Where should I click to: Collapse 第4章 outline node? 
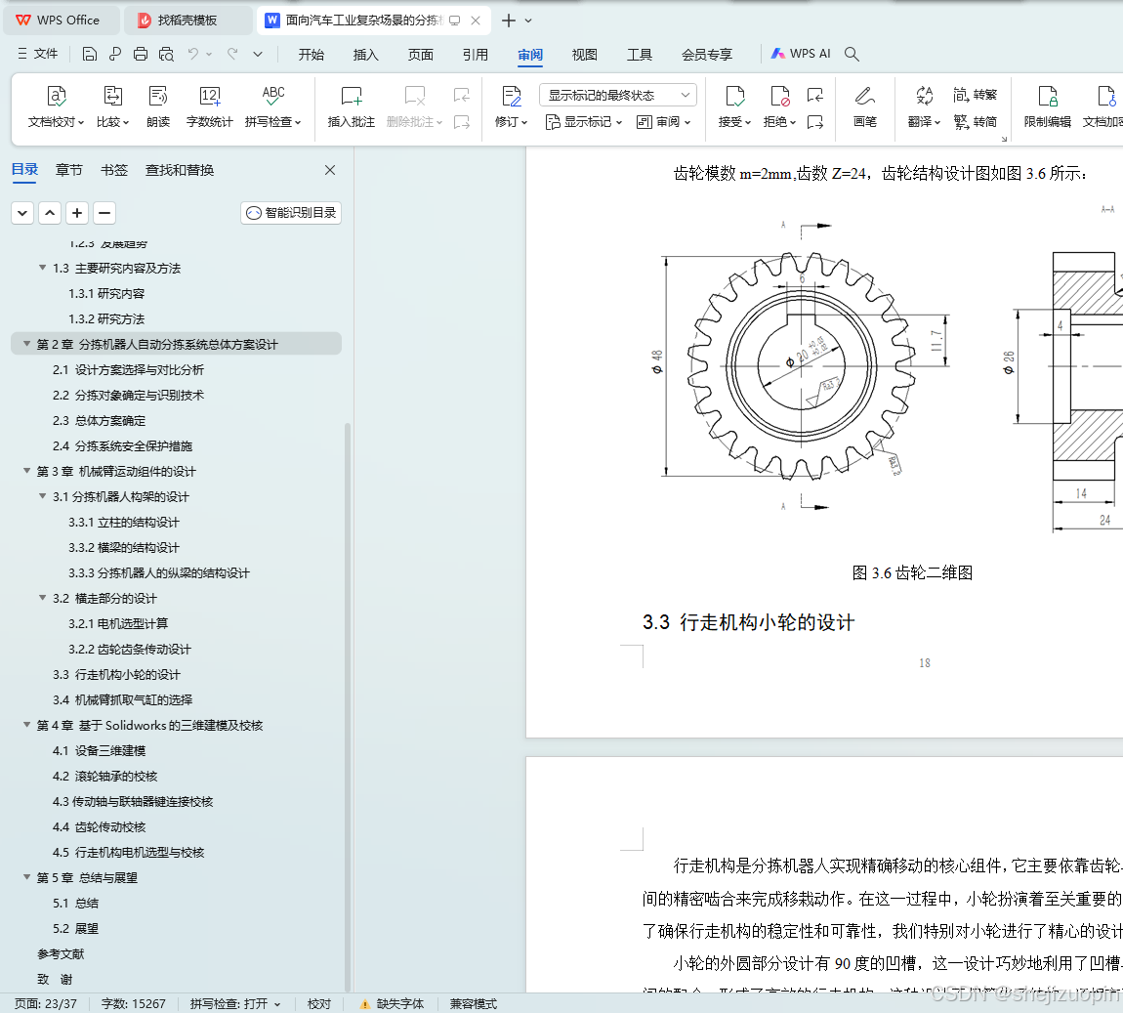[26, 725]
